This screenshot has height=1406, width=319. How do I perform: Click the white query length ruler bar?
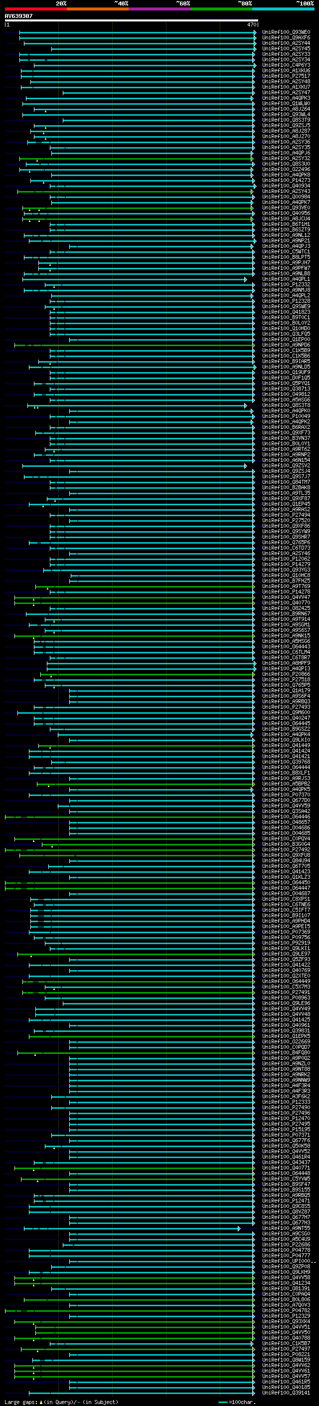point(132,20)
